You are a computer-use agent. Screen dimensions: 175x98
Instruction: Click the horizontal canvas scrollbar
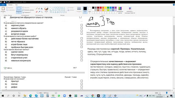86,90
